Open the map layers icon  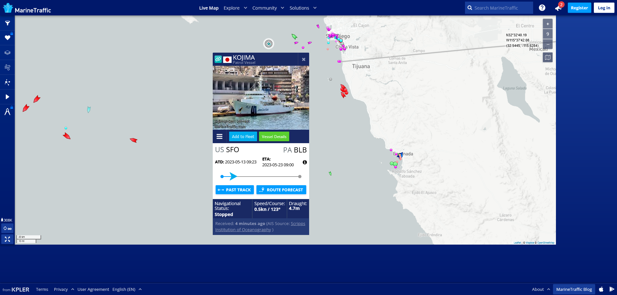coord(7,53)
